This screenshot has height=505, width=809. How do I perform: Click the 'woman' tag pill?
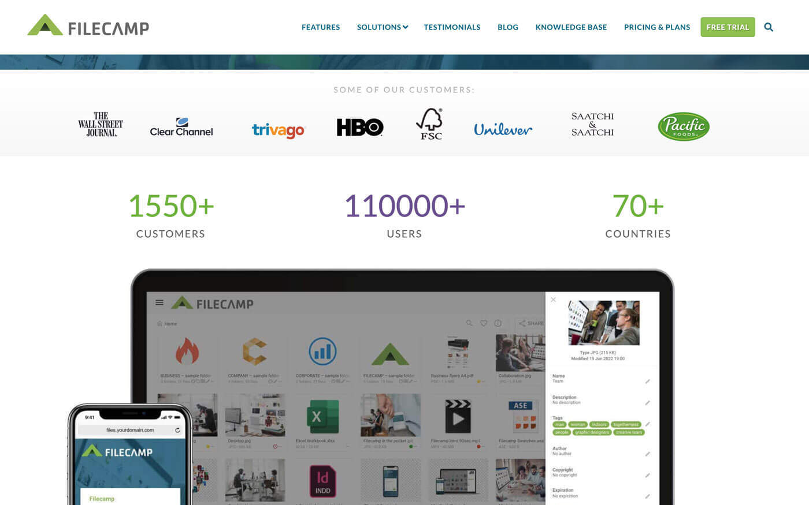[578, 424]
